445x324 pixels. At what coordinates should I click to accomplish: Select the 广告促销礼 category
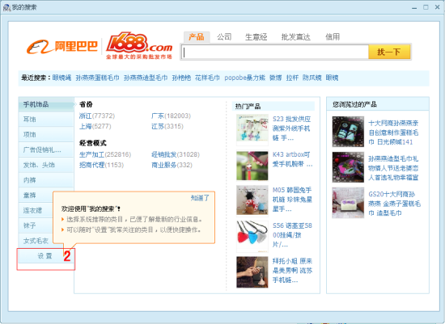coord(46,149)
